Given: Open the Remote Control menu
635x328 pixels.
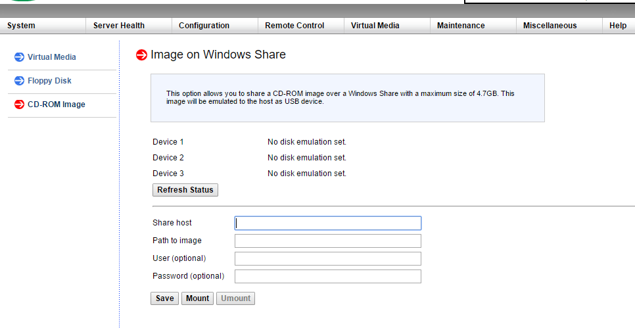Looking at the screenshot, I should pos(294,26).
